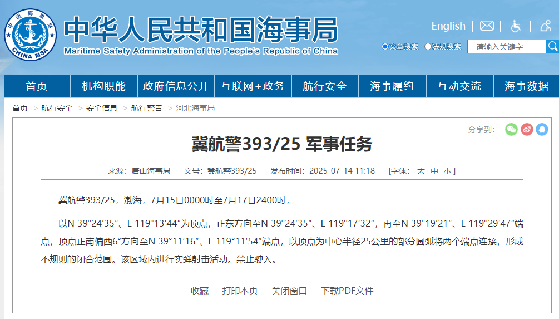The width and height of the screenshot is (559, 319).
Task: Click the search magnifier button
Action: [x=552, y=46]
